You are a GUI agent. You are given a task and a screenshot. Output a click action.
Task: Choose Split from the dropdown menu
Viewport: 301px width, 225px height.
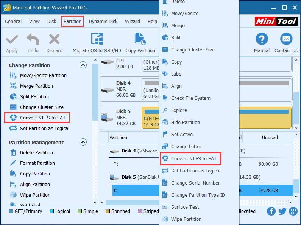tap(199, 37)
